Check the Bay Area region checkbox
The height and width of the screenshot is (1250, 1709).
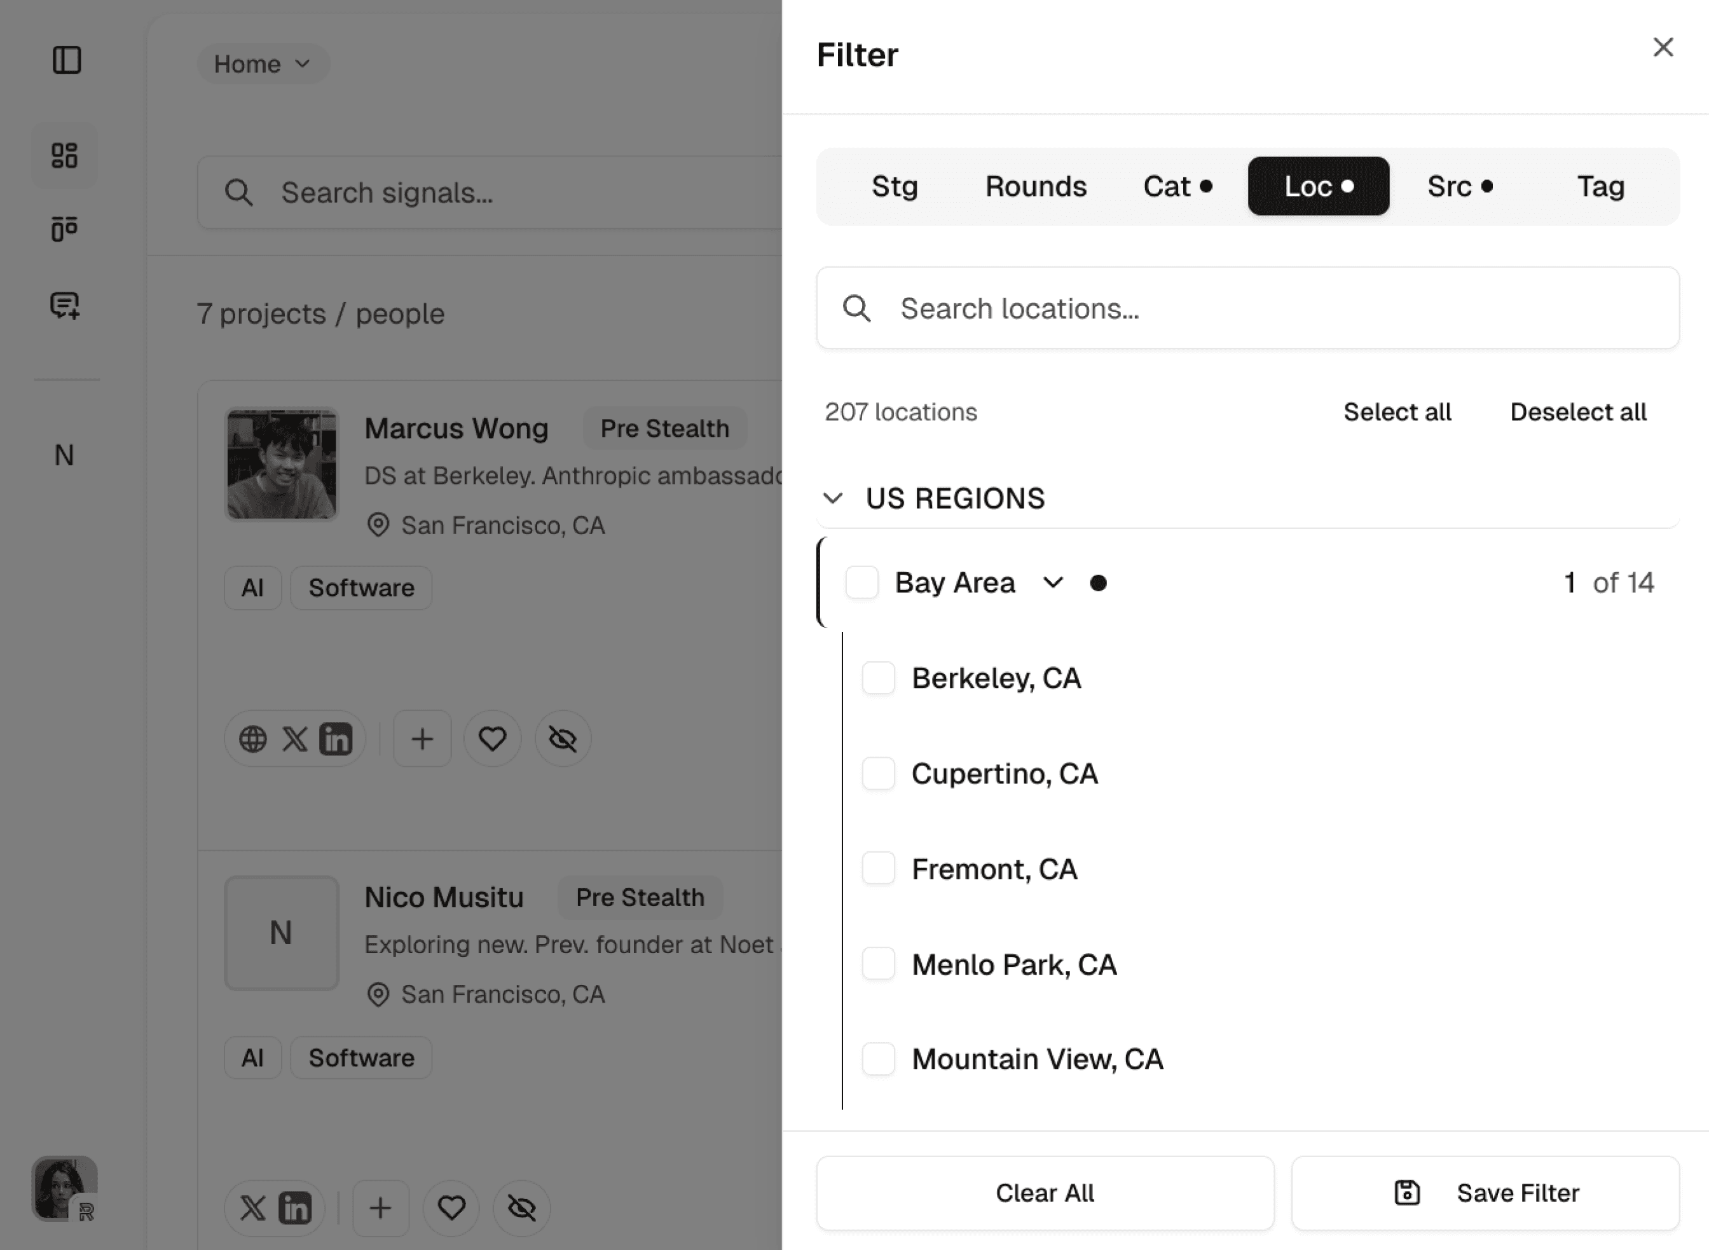(x=861, y=582)
